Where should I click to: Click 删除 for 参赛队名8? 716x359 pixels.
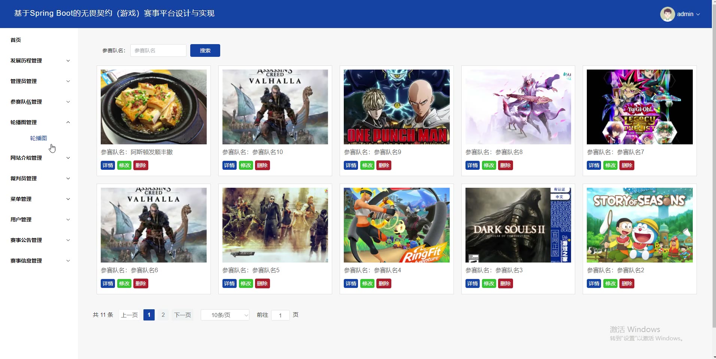pos(506,165)
